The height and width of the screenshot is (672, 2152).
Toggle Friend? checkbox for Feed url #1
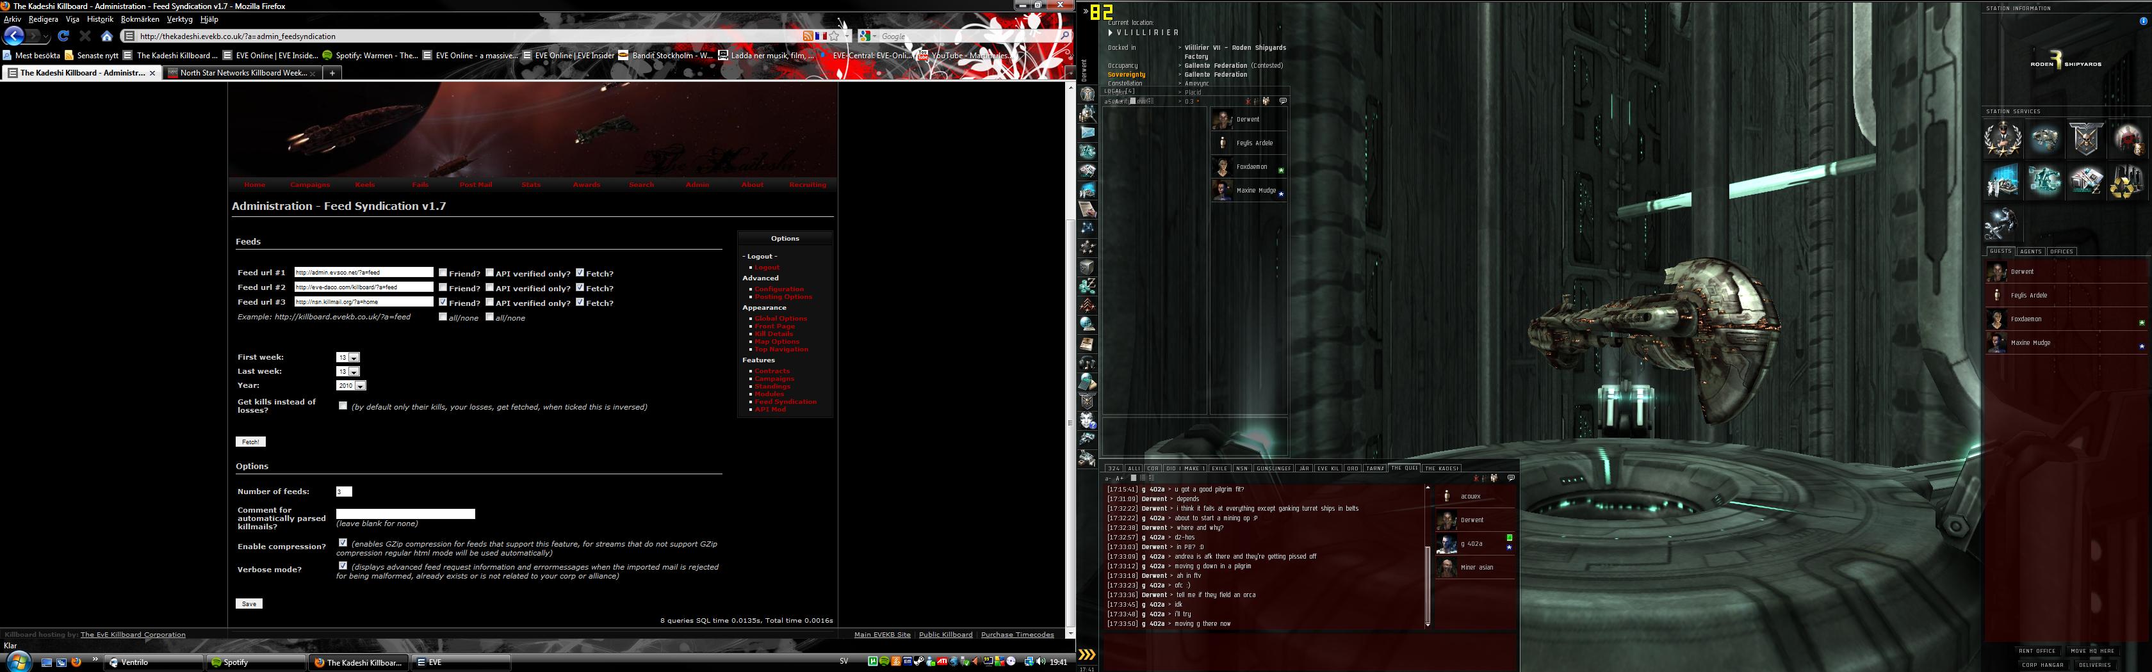(x=443, y=272)
